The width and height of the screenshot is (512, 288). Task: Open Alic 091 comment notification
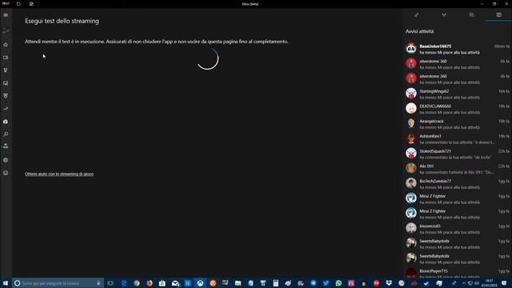coord(457,169)
